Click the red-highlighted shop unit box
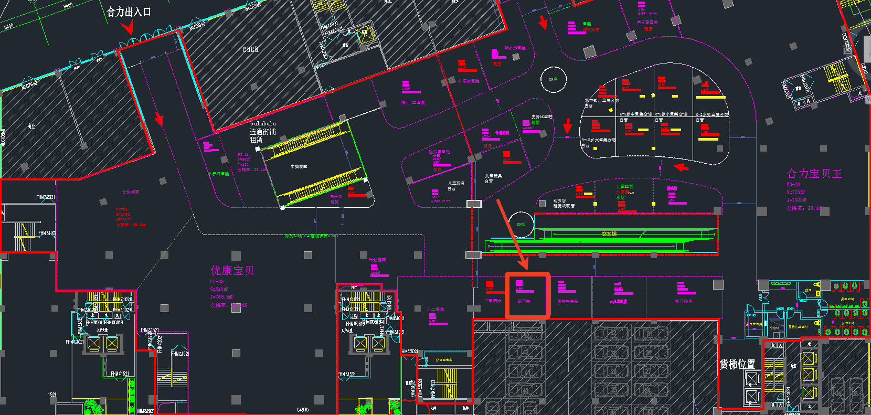Image resolution: width=871 pixels, height=415 pixels. tap(527, 295)
